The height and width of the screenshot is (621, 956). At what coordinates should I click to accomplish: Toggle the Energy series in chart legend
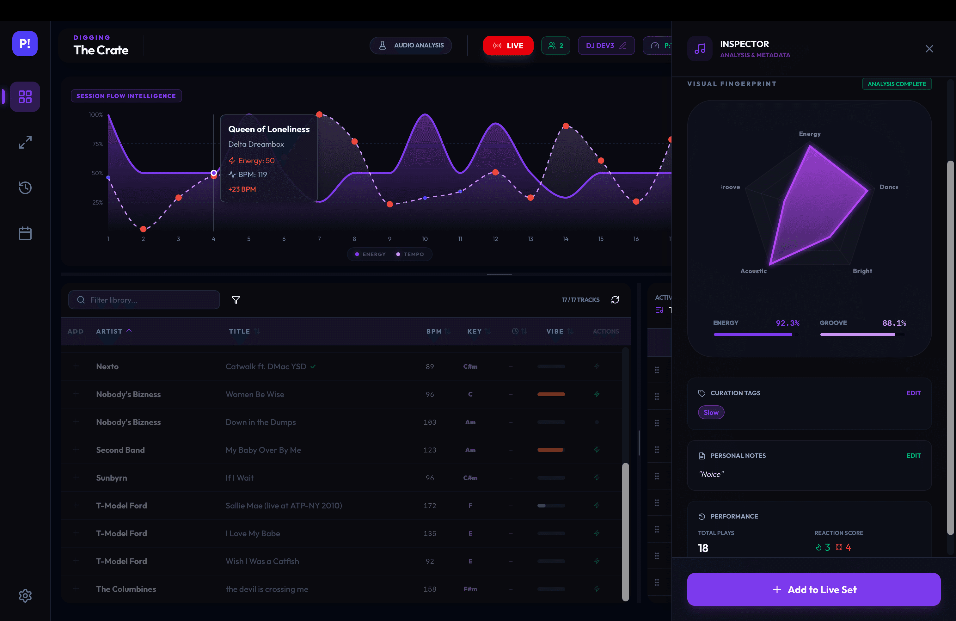point(370,254)
